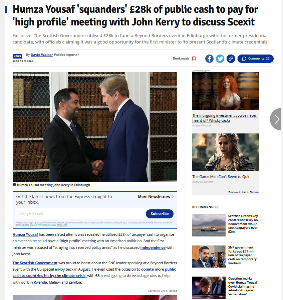Open David Walker author profile
The image size is (283, 300).
point(42,55)
